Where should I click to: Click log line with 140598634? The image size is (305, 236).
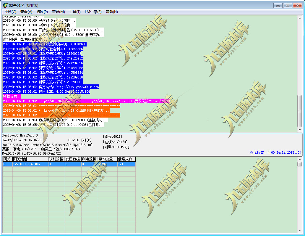43,73
